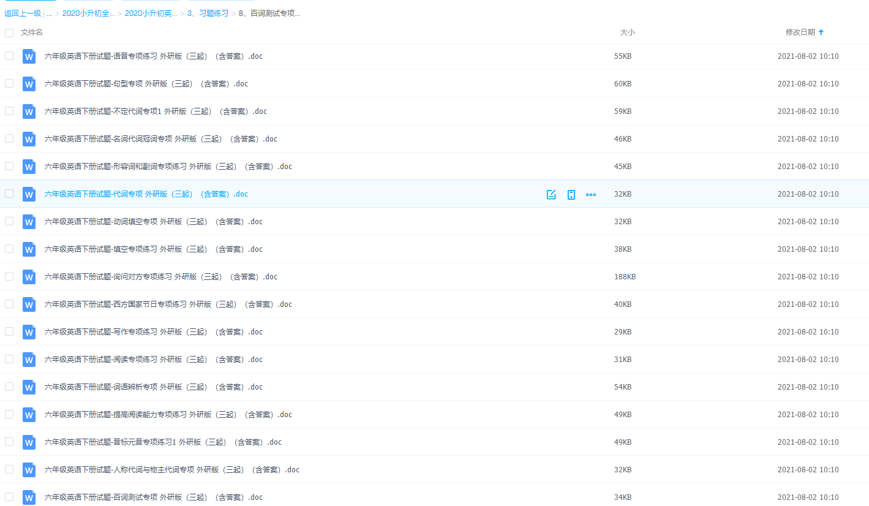Click the 返回上一级 link
The width and height of the screenshot is (869, 506).
pos(23,13)
